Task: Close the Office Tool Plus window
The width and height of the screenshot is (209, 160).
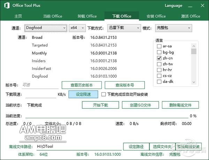Action: pyautogui.click(x=202, y=6)
